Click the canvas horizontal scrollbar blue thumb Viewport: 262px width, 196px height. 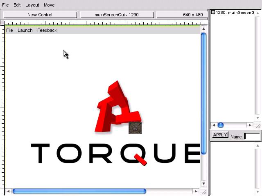[79, 191]
